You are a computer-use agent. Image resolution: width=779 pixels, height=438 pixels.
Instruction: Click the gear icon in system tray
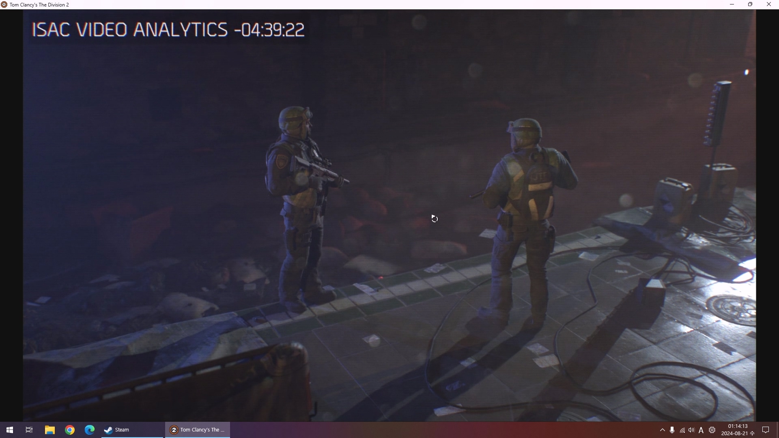pyautogui.click(x=712, y=430)
